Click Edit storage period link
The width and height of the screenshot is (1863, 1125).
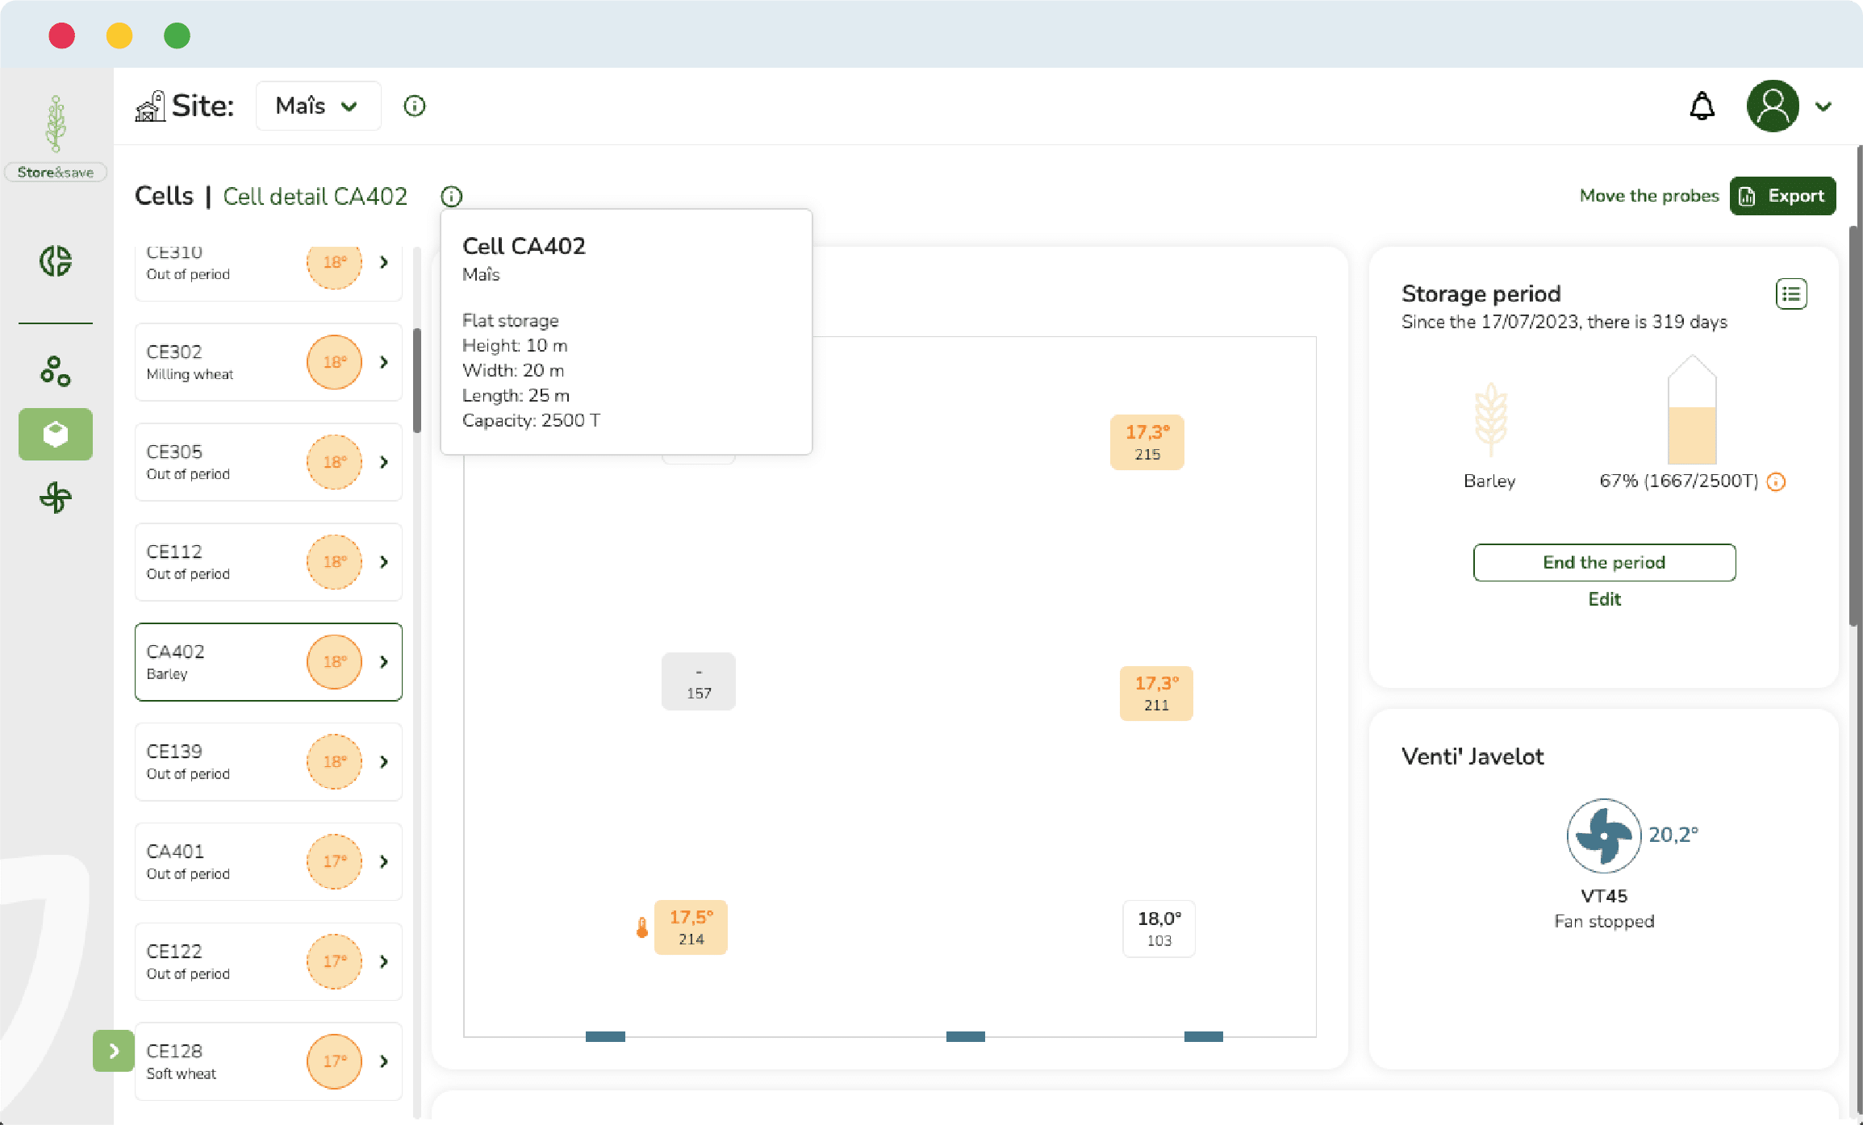(x=1604, y=599)
